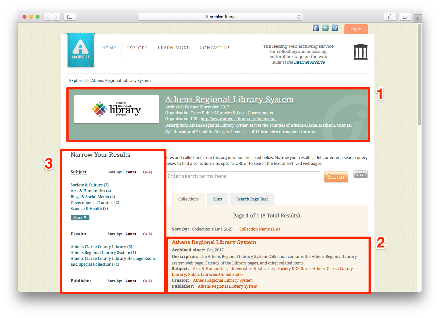Expand More subjects dropdown
Image resolution: width=440 pixels, height=318 pixels.
80,217
